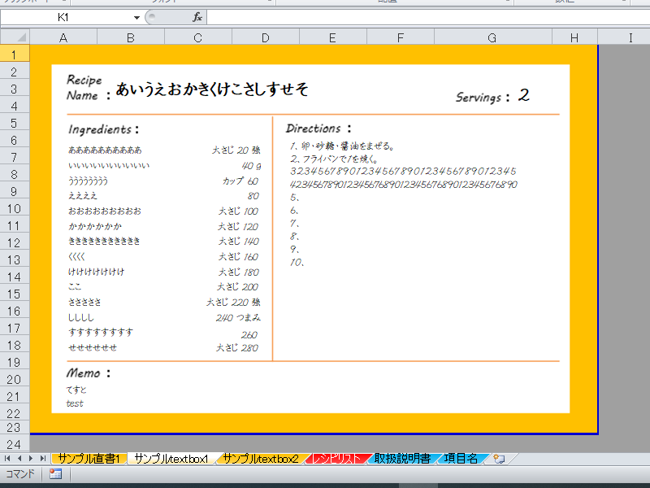Click ingredient おおおおおおおおお
Viewport: 650px width, 488px height.
click(105, 211)
